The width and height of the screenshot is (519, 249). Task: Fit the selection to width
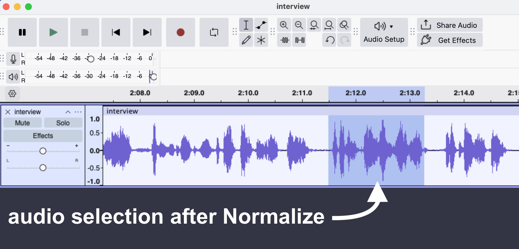314,25
